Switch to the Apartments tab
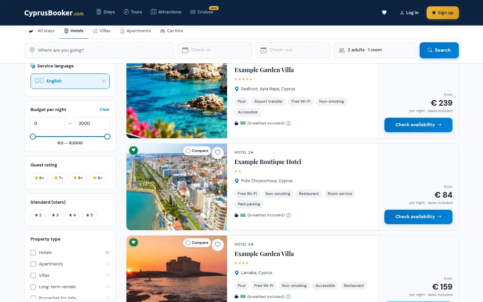 point(136,31)
